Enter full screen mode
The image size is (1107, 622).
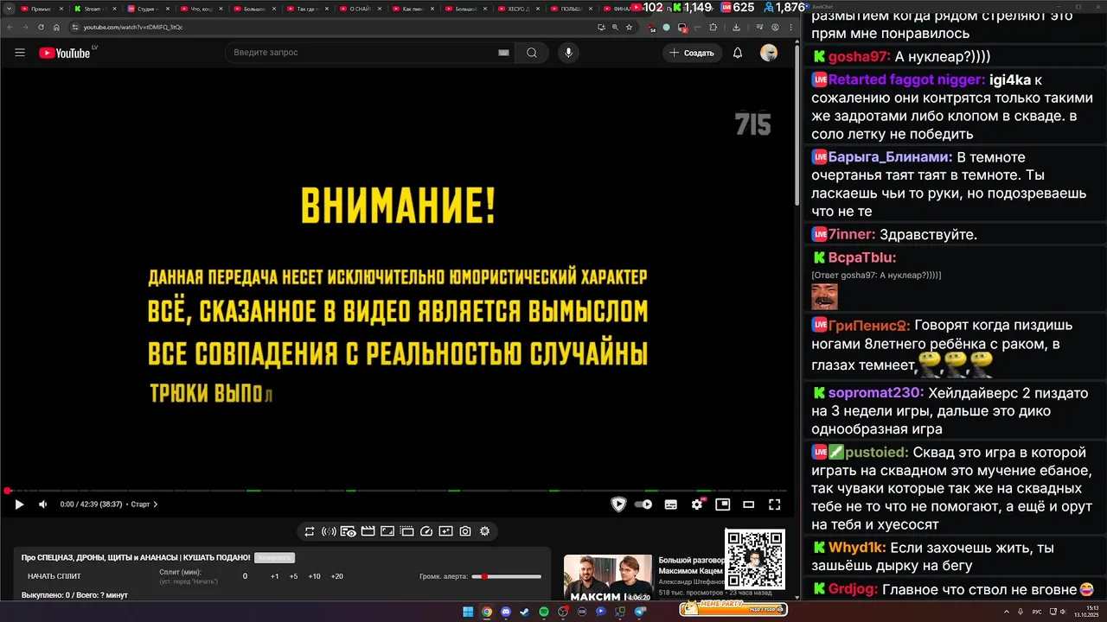click(774, 505)
